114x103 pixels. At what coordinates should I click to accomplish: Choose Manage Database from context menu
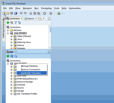(32, 66)
